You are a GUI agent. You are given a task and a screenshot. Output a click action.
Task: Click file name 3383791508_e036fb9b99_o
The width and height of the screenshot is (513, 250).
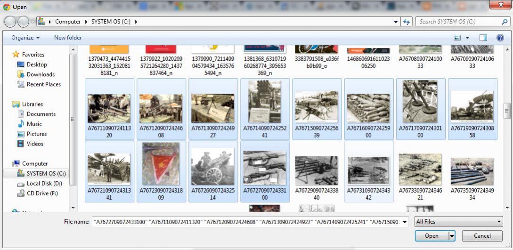coord(317,63)
